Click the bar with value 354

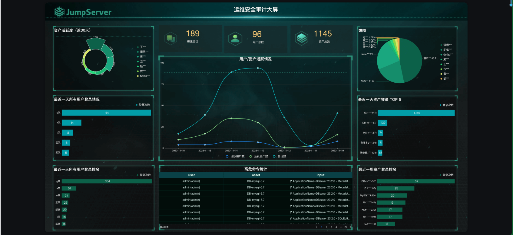pyautogui.click(x=107, y=181)
